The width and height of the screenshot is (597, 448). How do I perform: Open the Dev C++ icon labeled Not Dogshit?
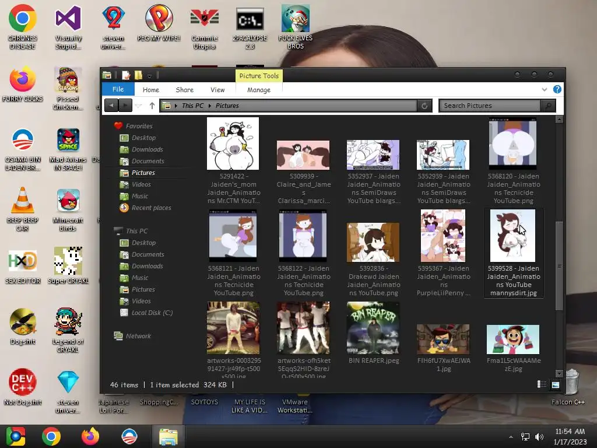point(23,386)
